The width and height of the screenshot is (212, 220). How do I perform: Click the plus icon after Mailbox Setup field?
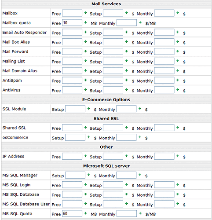[x=127, y=13]
